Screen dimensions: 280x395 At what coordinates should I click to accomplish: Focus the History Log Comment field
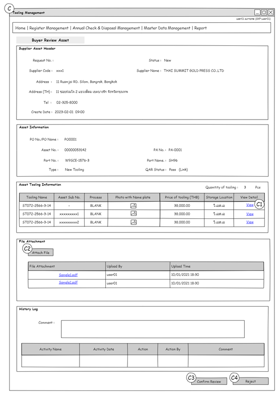tap(153, 329)
